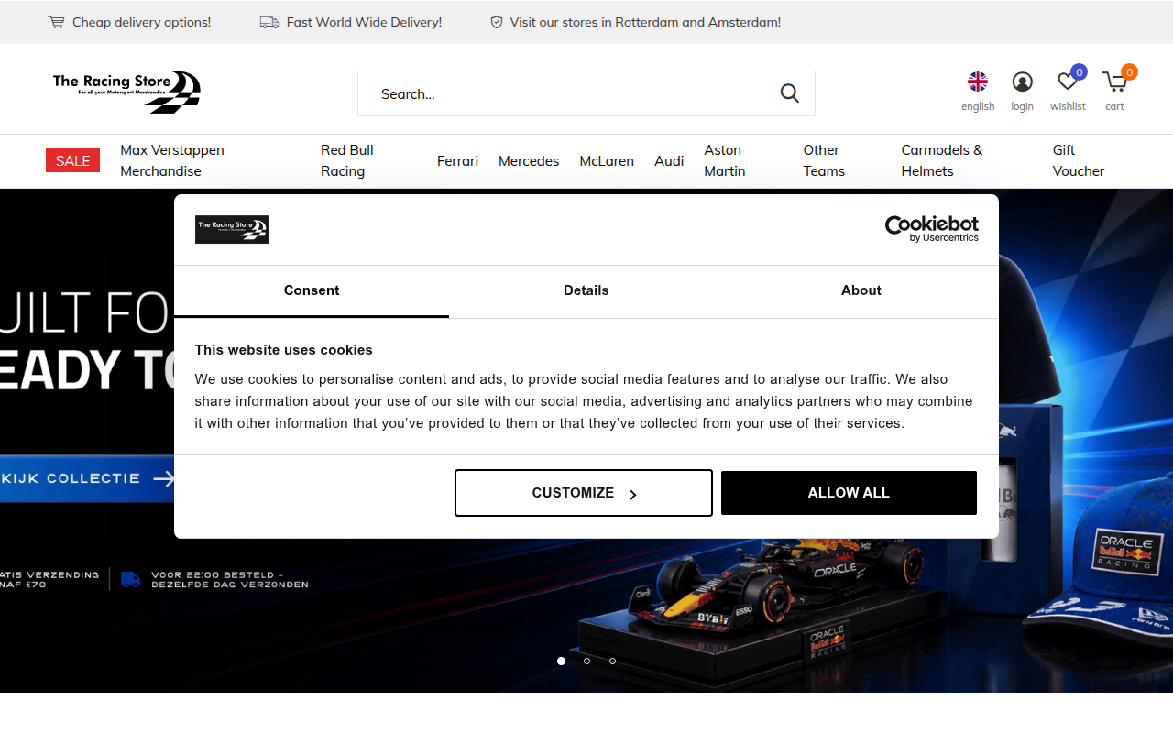Click the wishlist count badge
The width and height of the screenshot is (1173, 733).
(1079, 71)
